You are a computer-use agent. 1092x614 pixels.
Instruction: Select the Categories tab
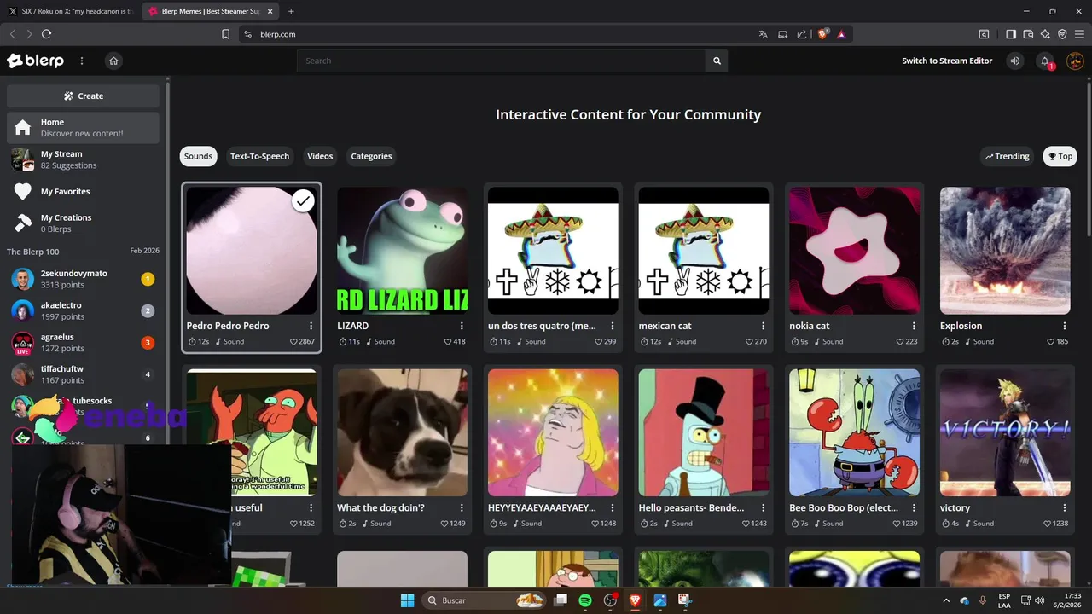pyautogui.click(x=371, y=156)
